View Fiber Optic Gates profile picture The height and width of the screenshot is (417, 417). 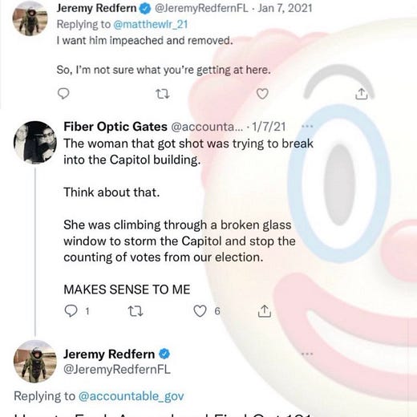(x=35, y=142)
